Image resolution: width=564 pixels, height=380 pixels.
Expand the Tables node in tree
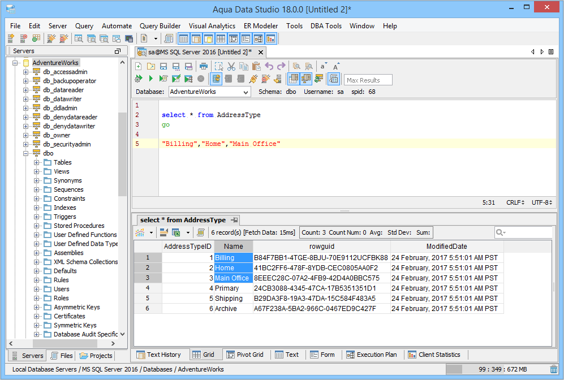tap(37, 162)
